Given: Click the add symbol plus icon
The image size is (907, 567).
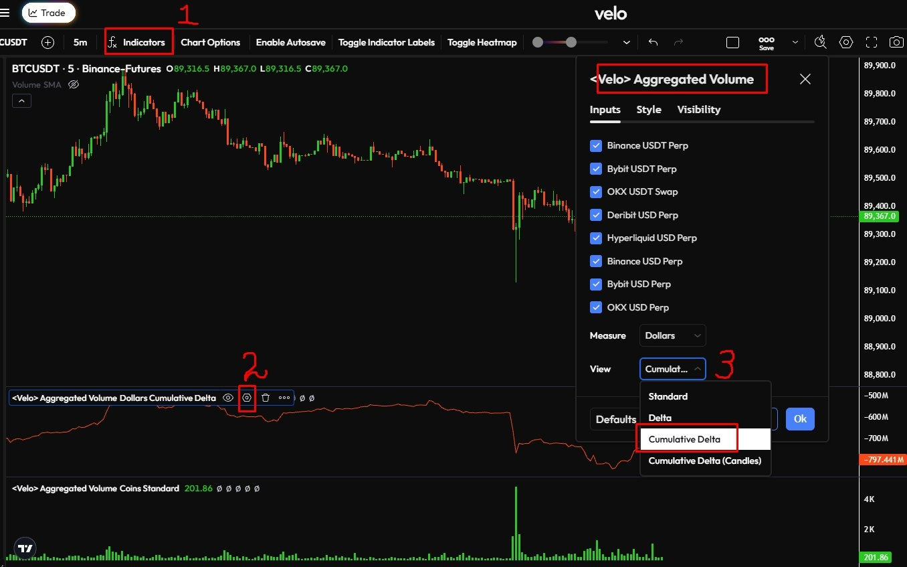Looking at the screenshot, I should coord(47,42).
